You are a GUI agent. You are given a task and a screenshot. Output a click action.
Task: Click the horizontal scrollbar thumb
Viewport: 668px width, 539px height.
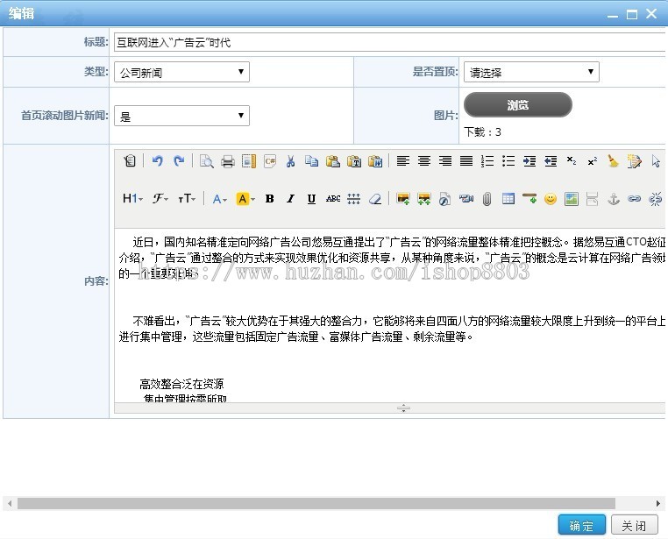(316, 503)
